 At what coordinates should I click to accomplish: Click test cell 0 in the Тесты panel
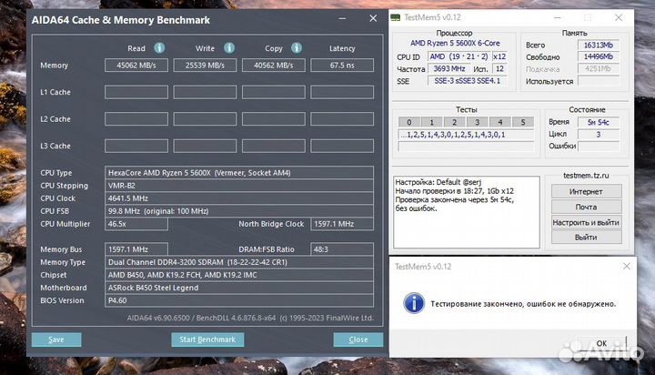coord(409,122)
